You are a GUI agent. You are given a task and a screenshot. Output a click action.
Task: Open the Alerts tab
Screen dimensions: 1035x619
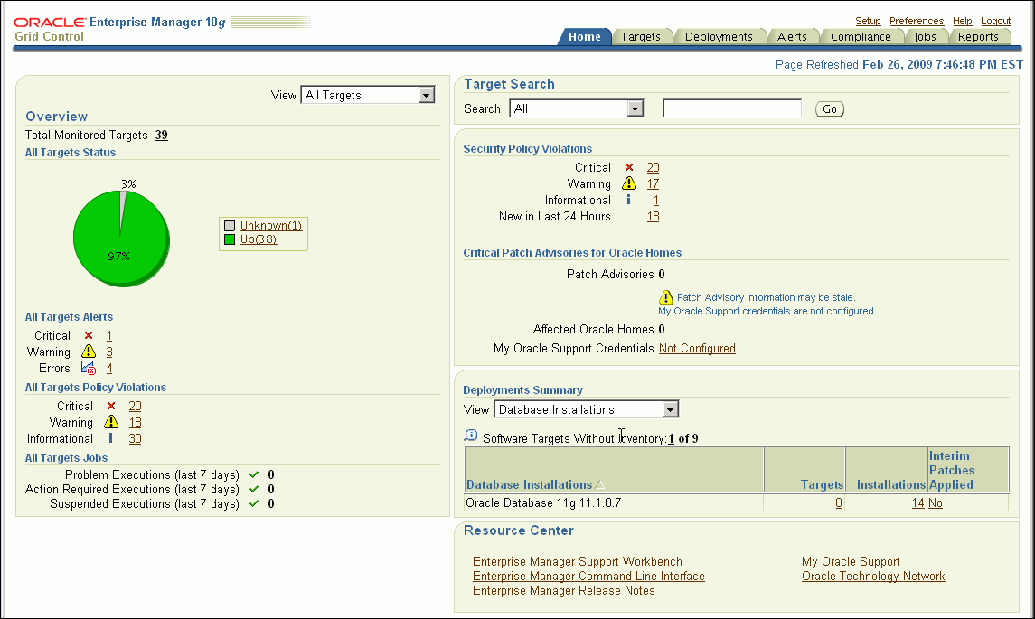[x=792, y=36]
